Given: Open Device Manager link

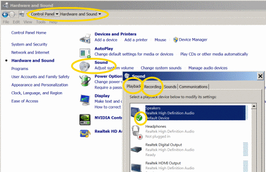Looking at the screenshot, I should pyautogui.click(x=193, y=40).
